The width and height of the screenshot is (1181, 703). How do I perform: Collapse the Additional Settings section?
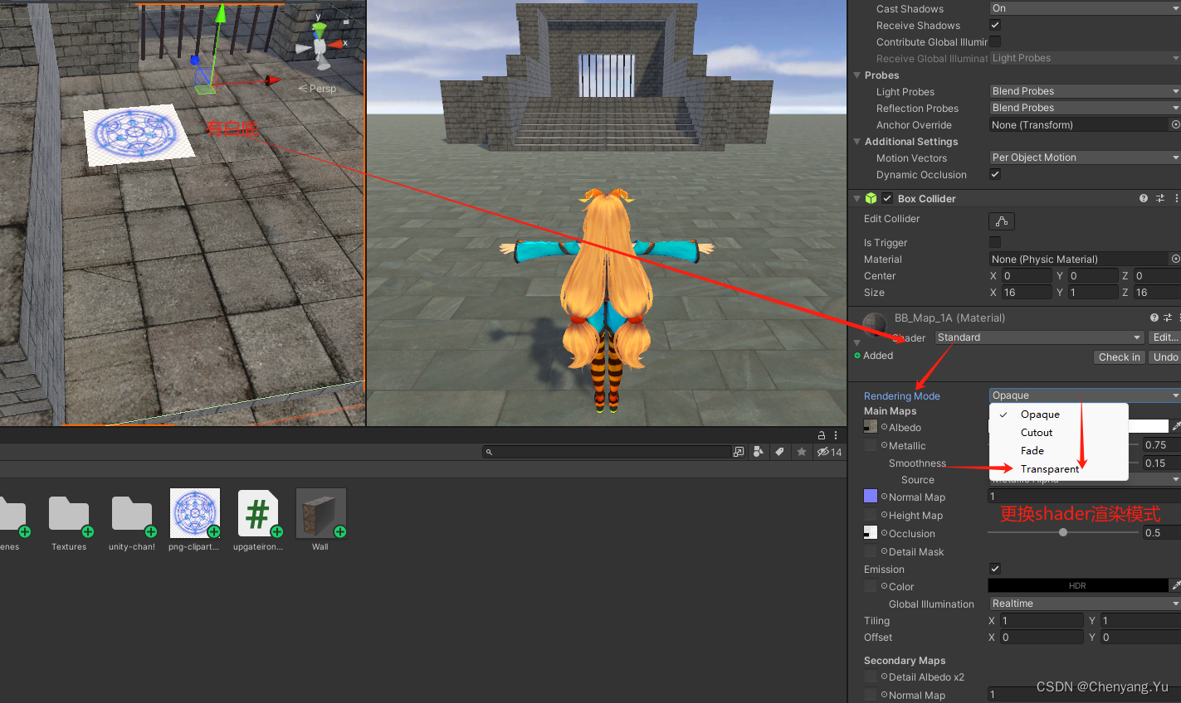point(857,141)
